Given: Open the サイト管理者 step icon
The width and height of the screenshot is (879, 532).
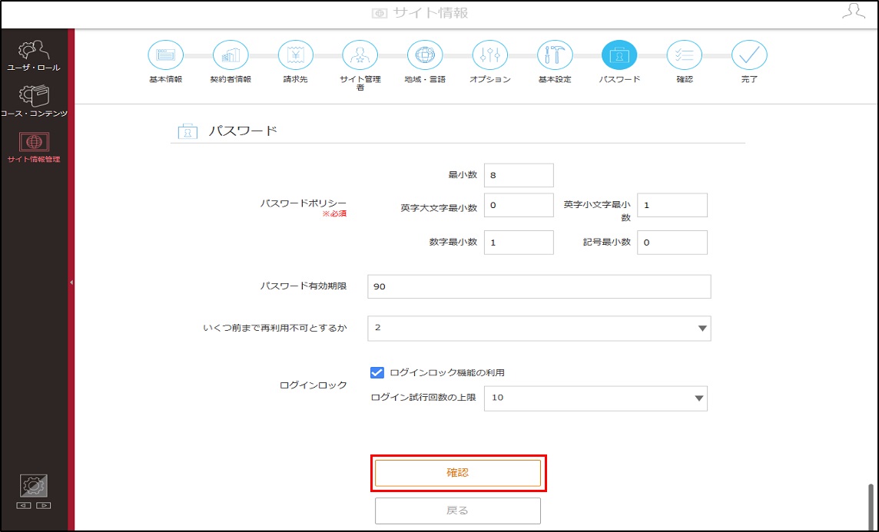Looking at the screenshot, I should [x=360, y=55].
